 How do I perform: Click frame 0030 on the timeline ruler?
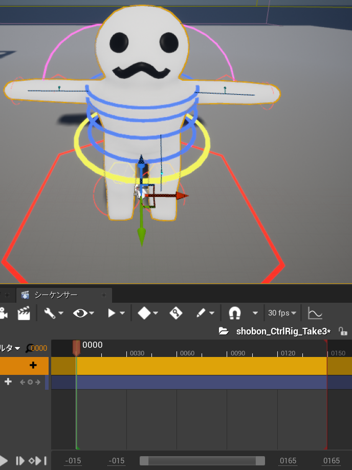[137, 353]
